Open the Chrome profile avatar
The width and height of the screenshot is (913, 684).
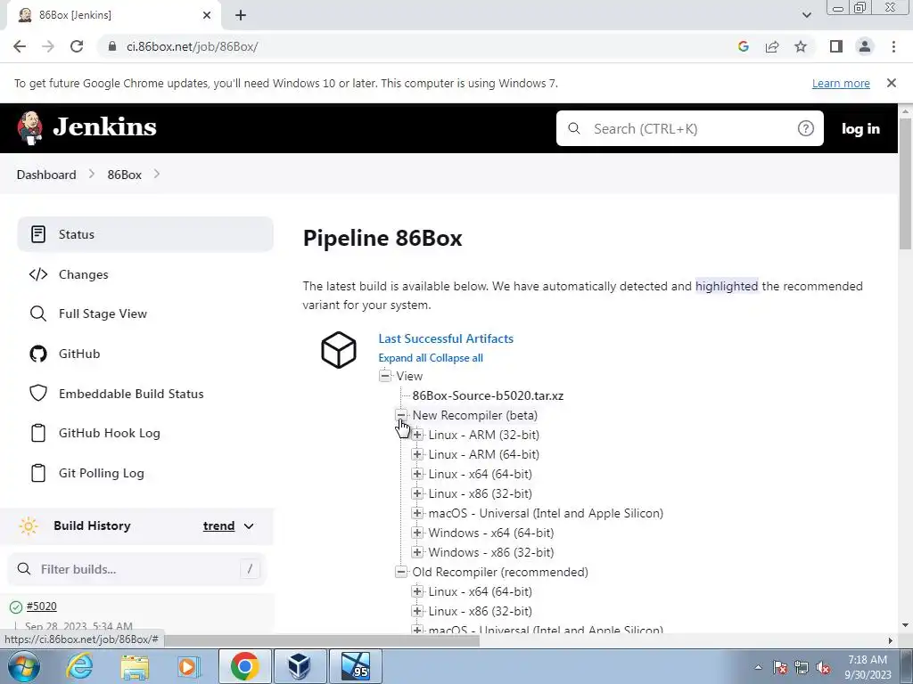click(x=865, y=46)
